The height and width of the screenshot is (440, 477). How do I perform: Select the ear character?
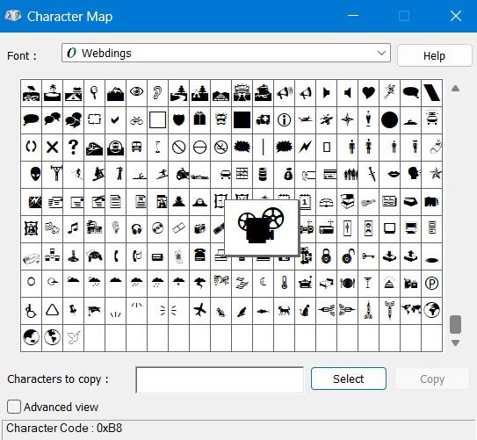coord(157,93)
